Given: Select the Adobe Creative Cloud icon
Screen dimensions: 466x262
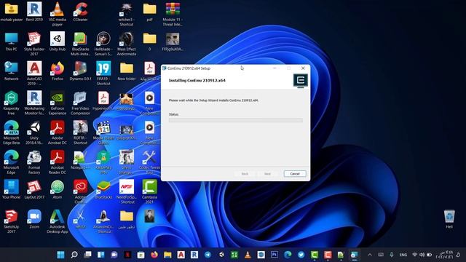Looking at the screenshot, I should (x=80, y=191).
